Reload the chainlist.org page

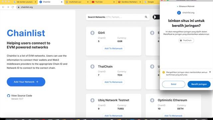[13, 7]
